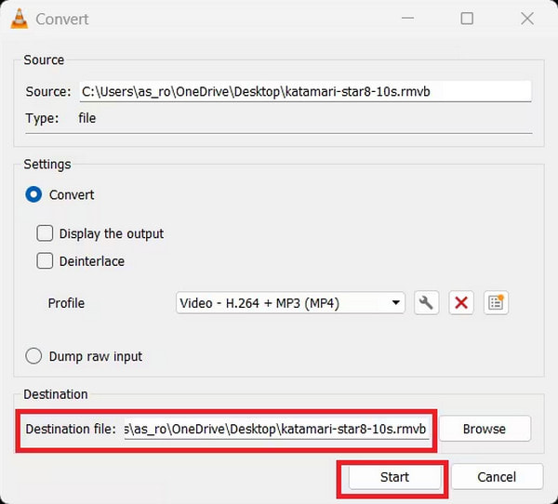Image resolution: width=558 pixels, height=504 pixels.
Task: Maximize the Convert window
Action: (x=467, y=19)
